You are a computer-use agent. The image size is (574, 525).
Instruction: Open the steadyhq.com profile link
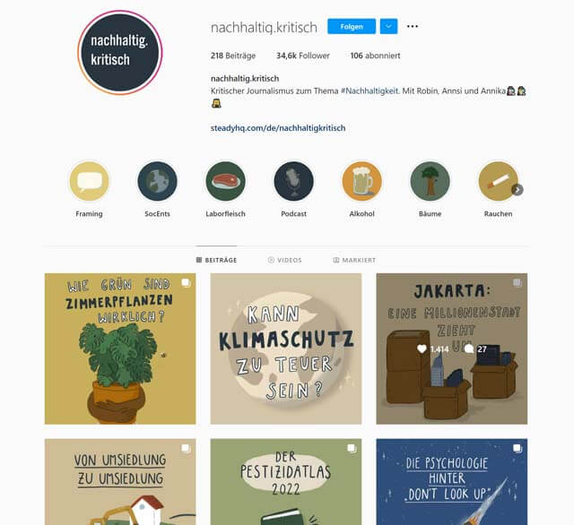(278, 128)
